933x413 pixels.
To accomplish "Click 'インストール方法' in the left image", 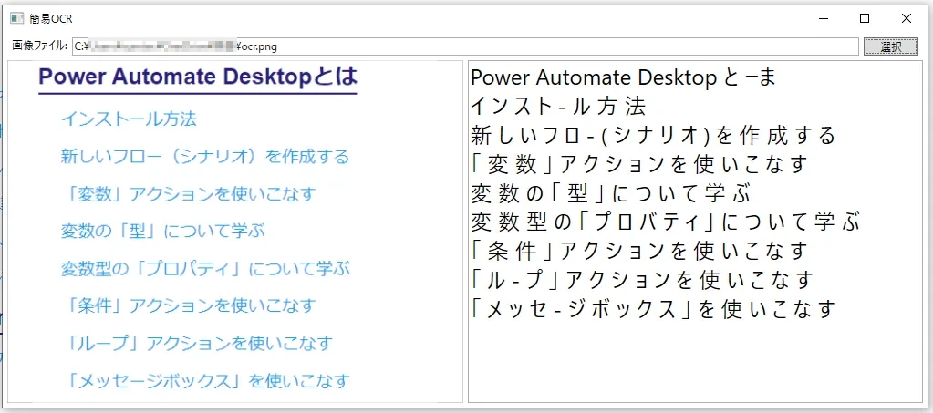I will click(x=129, y=119).
